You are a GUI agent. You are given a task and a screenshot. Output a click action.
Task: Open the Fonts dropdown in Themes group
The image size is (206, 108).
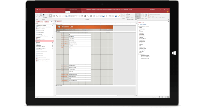[x=45, y=17]
